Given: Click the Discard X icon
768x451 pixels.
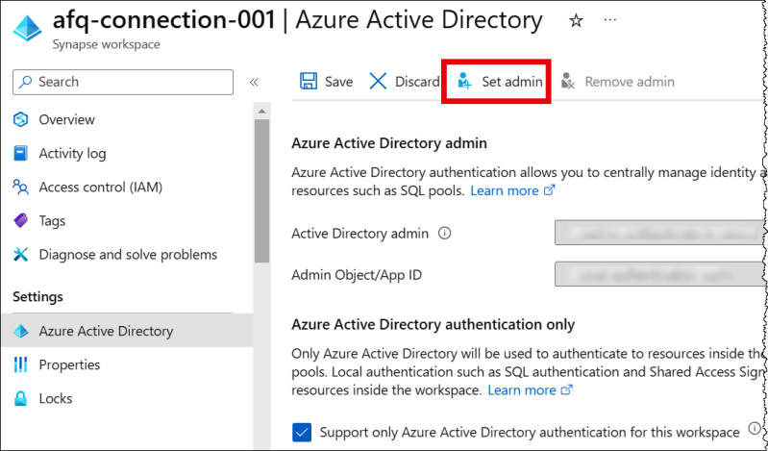Looking at the screenshot, I should [x=379, y=82].
